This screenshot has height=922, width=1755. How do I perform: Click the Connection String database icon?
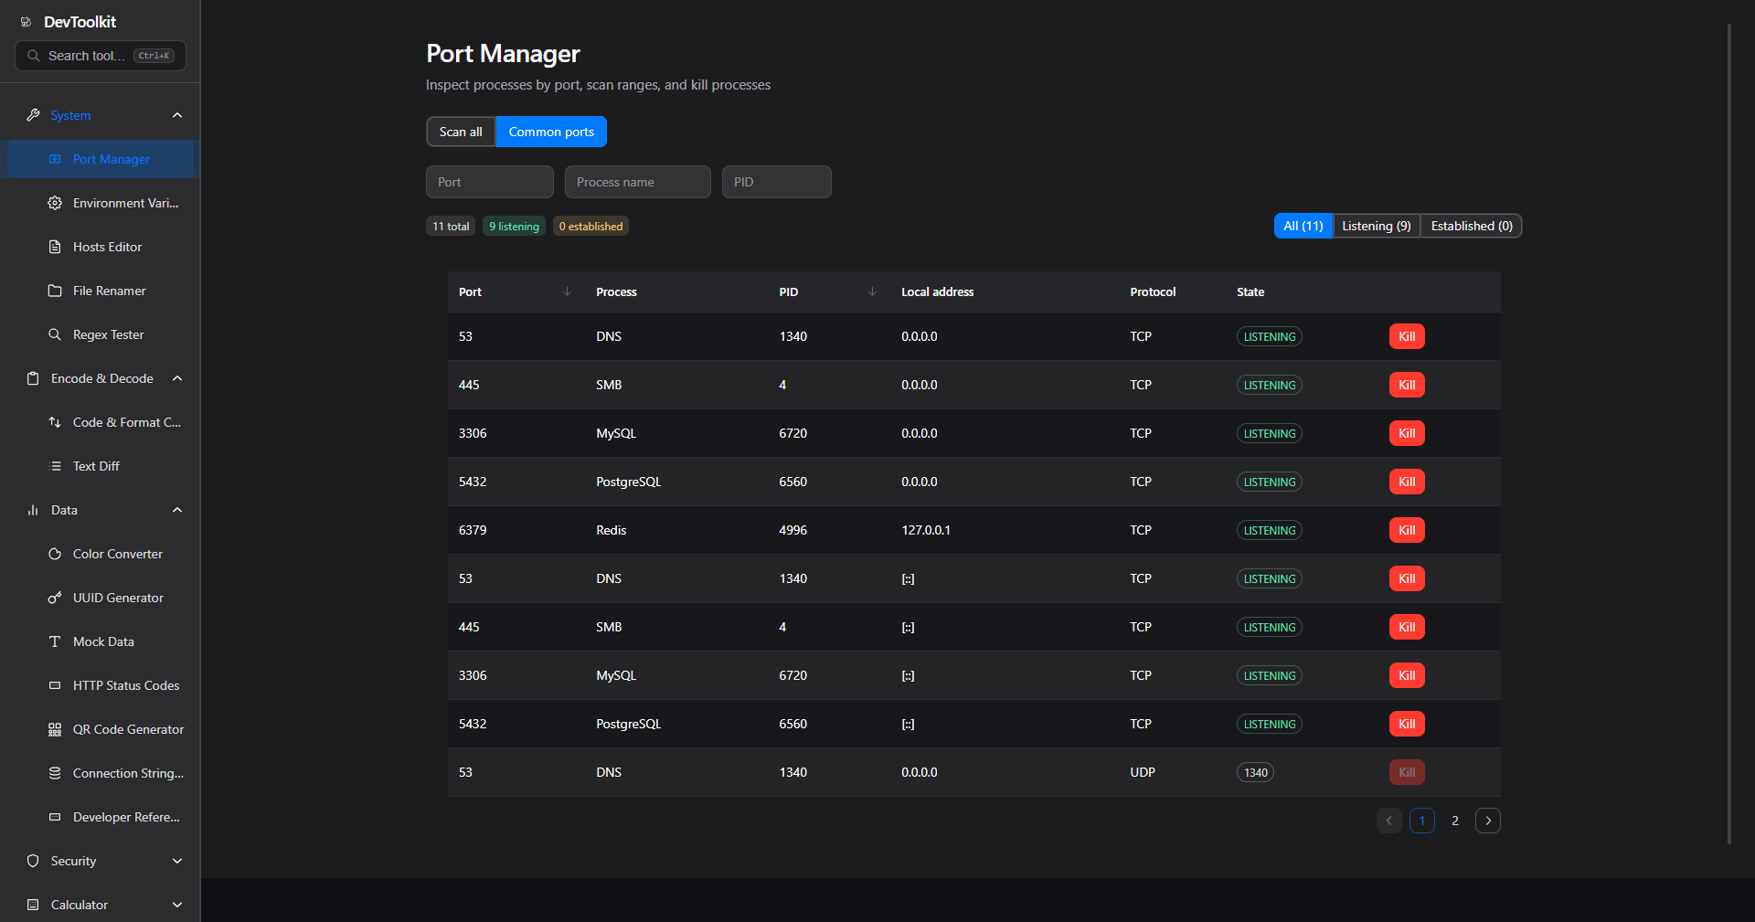(x=55, y=773)
